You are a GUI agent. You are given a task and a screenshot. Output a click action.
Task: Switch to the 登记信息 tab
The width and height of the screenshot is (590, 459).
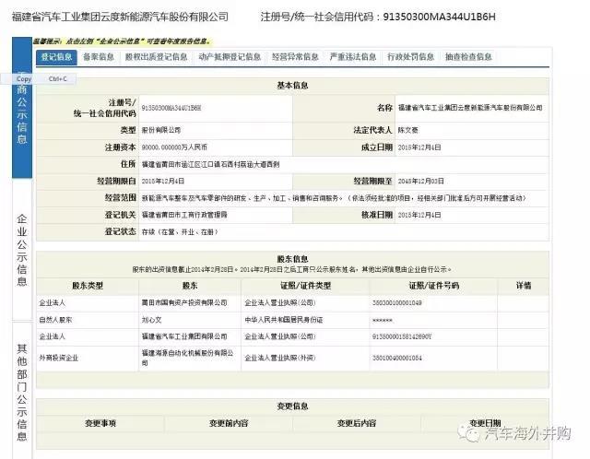57,57
